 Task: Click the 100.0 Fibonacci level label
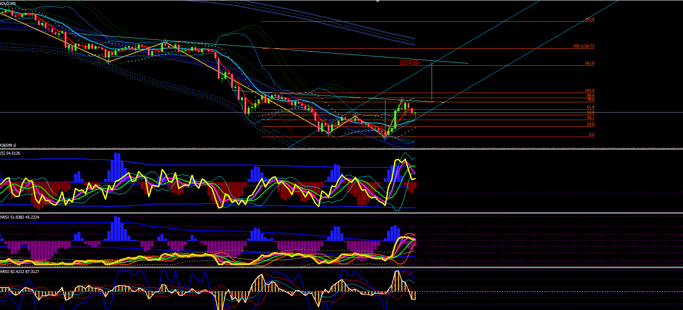tap(589, 91)
